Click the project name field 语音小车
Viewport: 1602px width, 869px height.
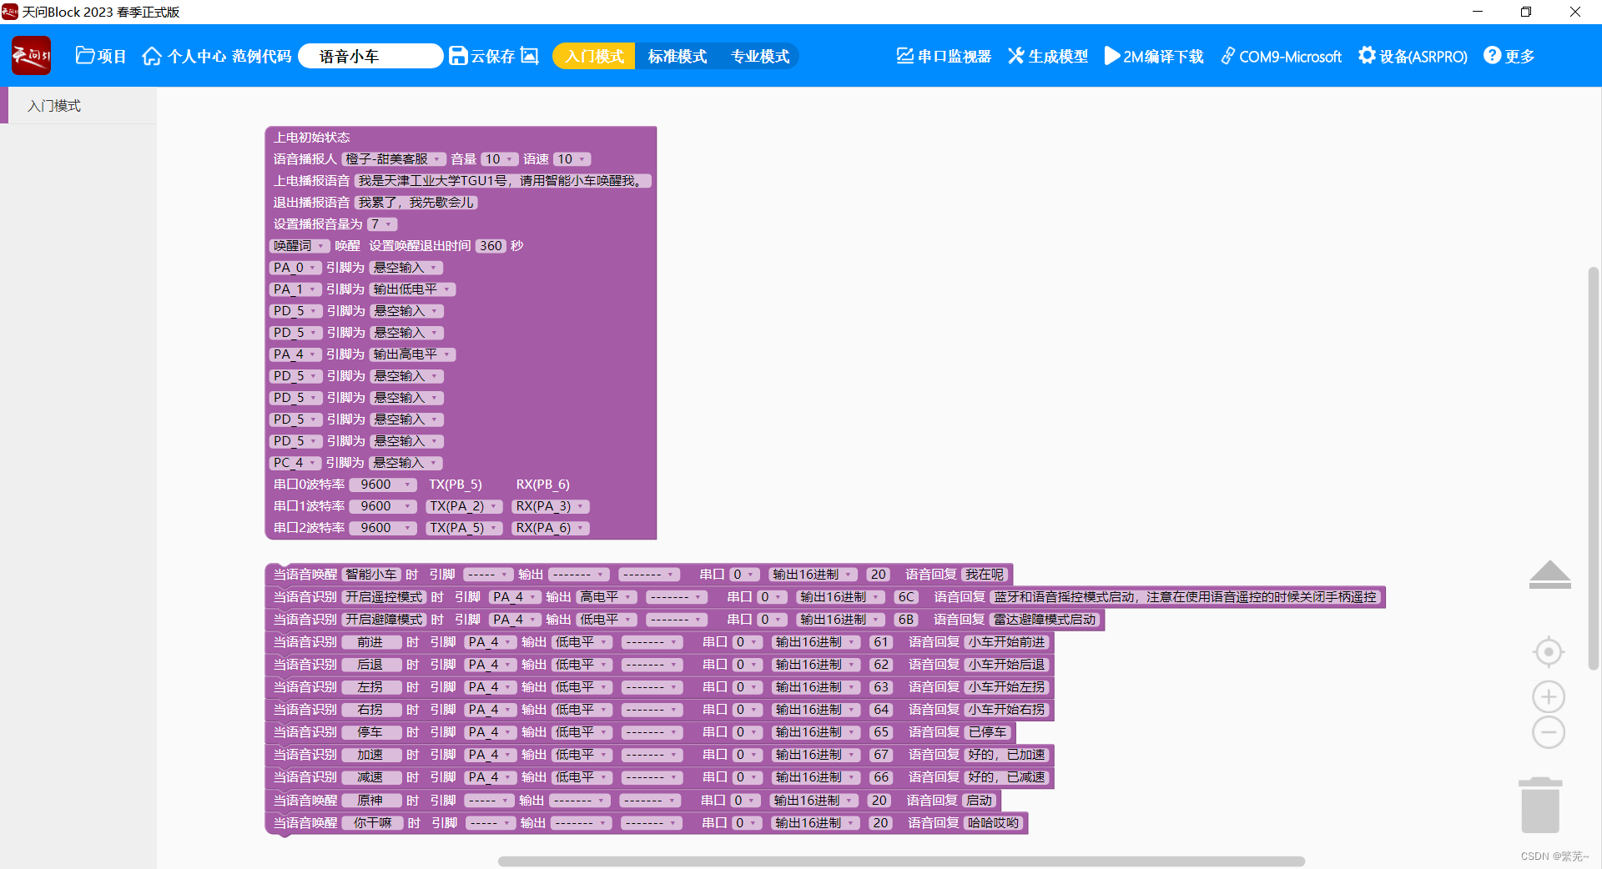370,56
